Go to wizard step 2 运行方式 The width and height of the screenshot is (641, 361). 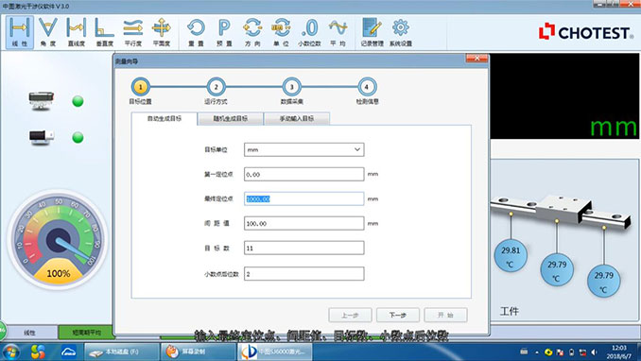(x=216, y=87)
